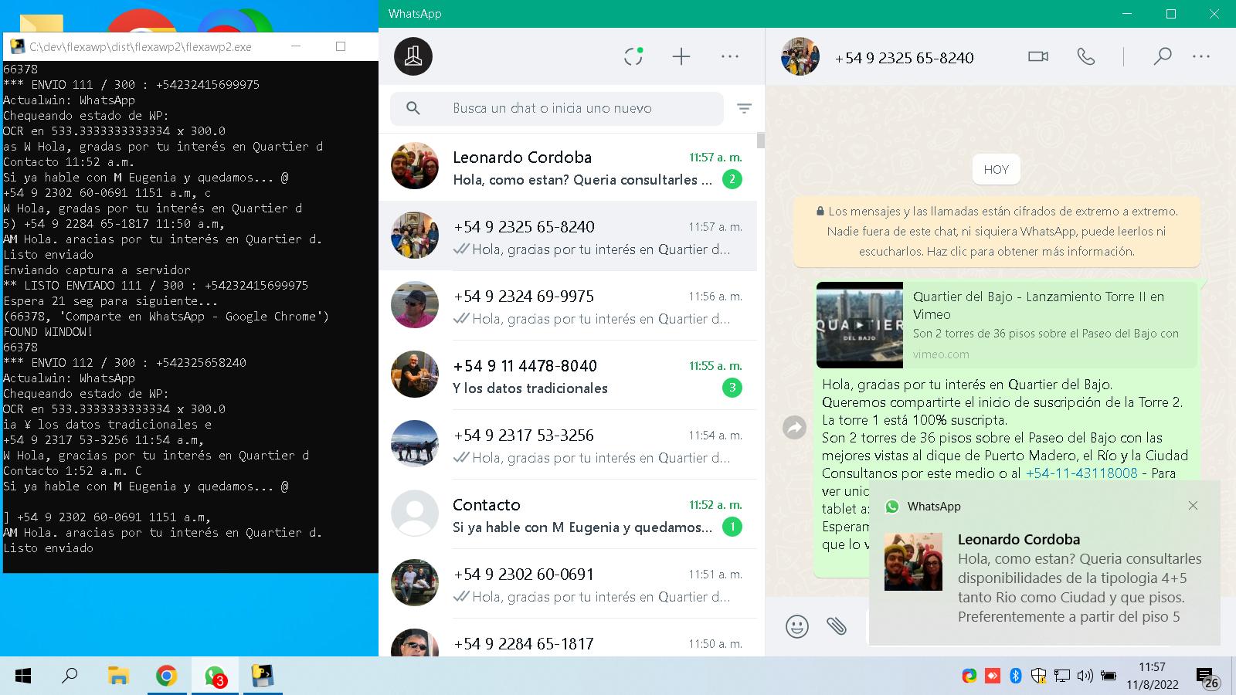Forward the message with the arrow icon
The width and height of the screenshot is (1236, 695).
coord(794,427)
